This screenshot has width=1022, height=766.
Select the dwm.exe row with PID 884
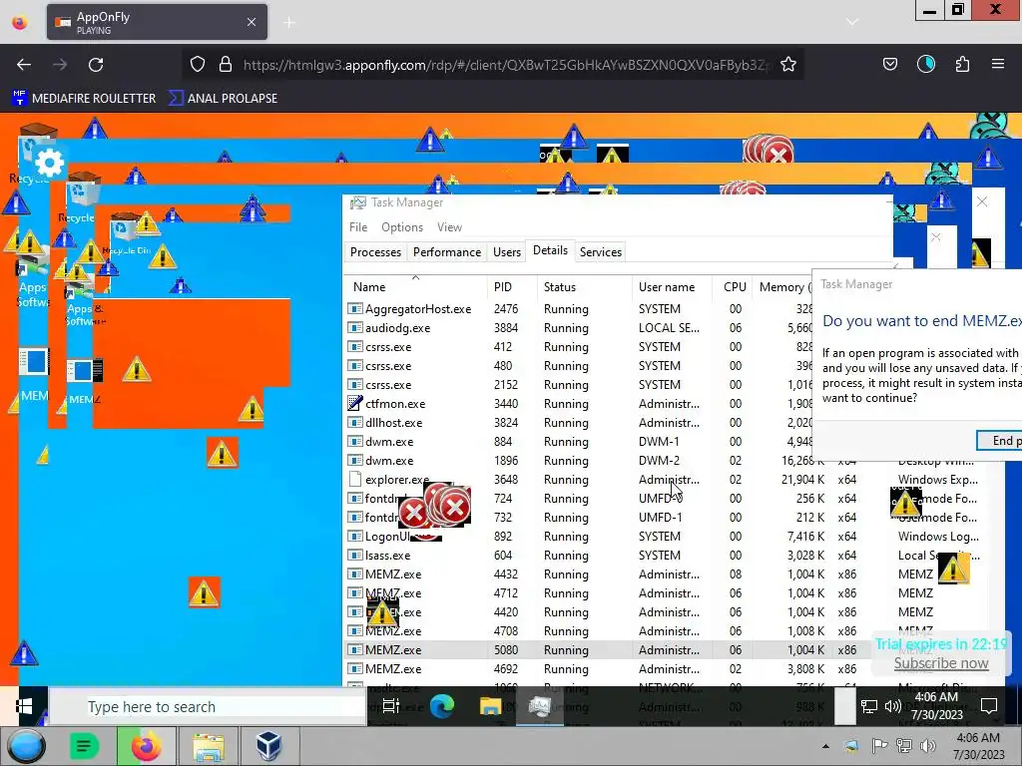coord(580,442)
